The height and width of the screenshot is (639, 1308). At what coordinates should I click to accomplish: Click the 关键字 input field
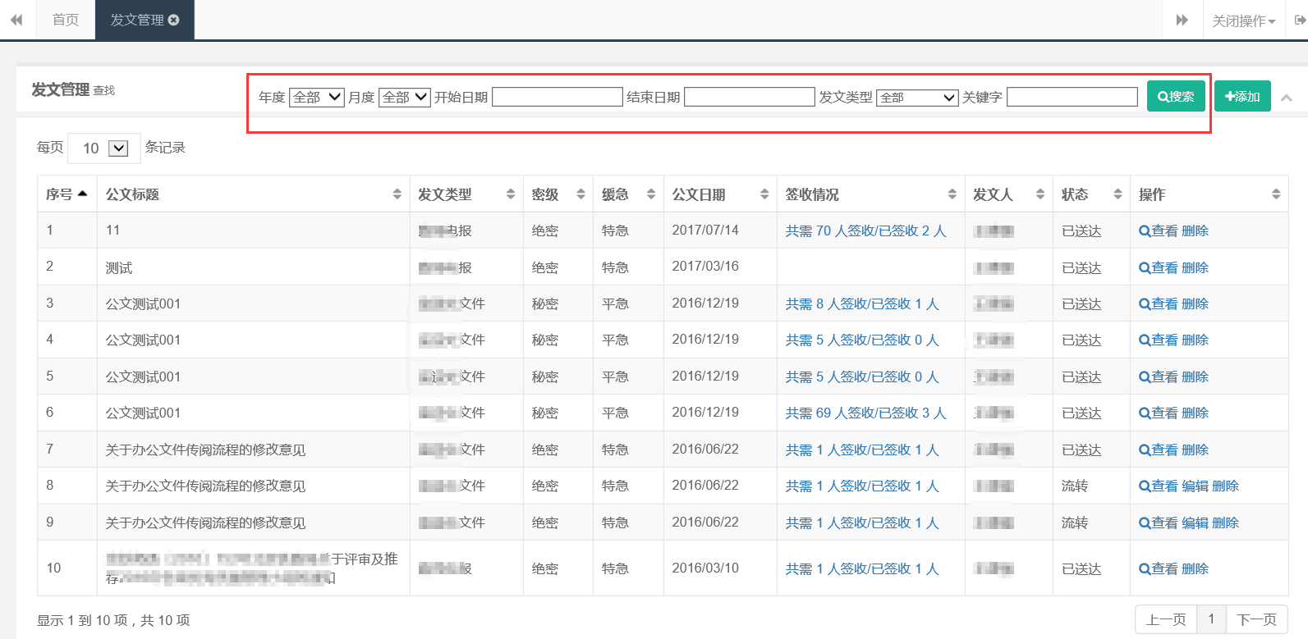[1072, 97]
